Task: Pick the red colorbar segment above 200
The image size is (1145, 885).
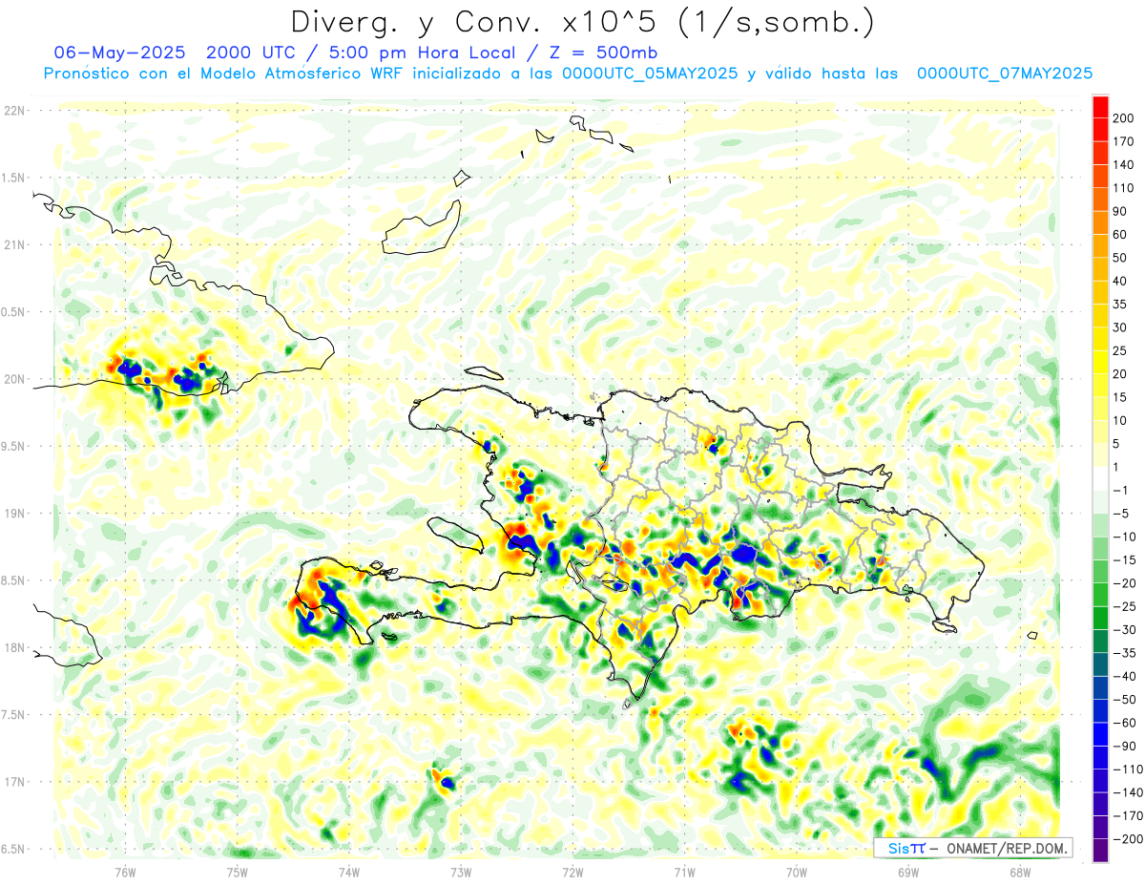Action: point(1100,107)
